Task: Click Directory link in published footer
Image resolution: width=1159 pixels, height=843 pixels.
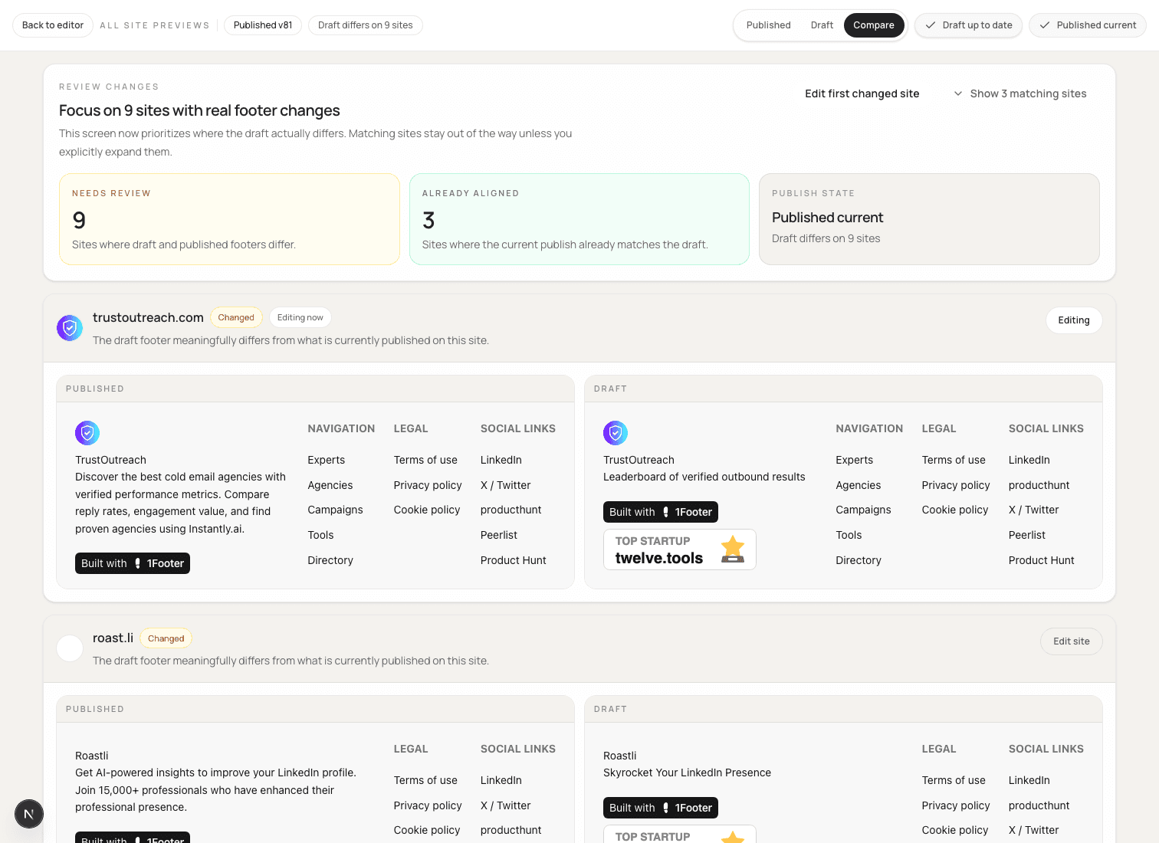Action: (x=330, y=560)
